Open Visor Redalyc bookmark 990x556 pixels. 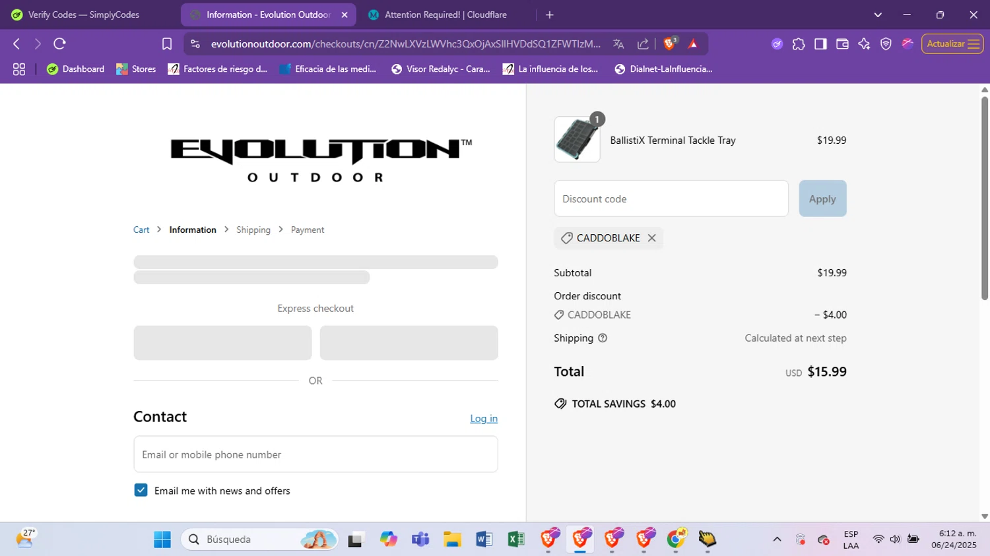pos(441,69)
